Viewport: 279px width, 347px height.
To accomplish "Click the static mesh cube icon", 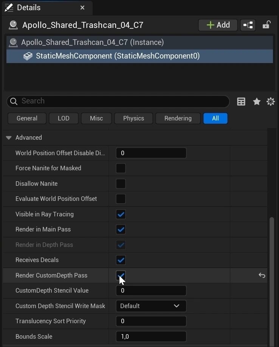I will 28,56.
